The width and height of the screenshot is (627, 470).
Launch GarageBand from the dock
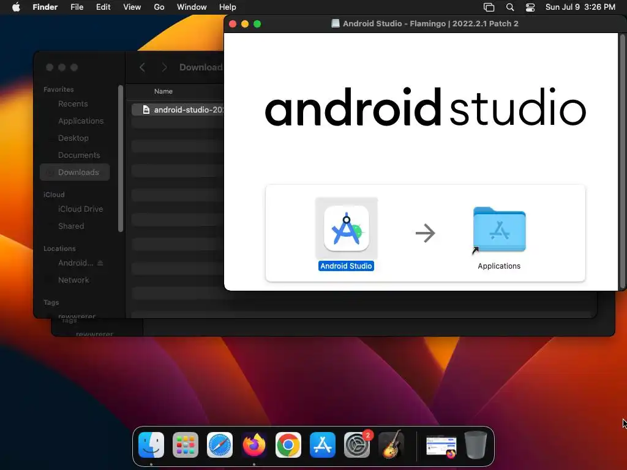pyautogui.click(x=391, y=445)
